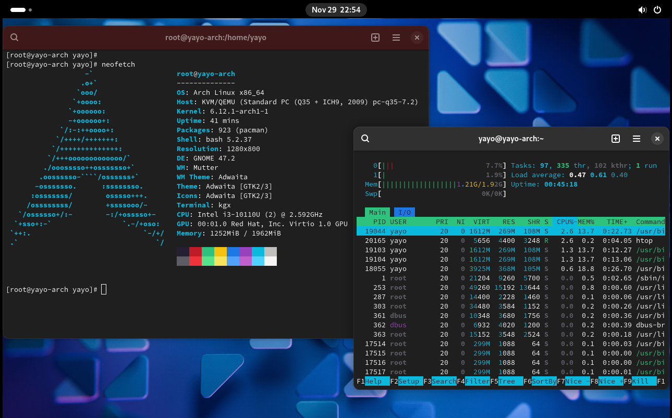Close the yayo@yayo-arch htop window
The width and height of the screenshot is (672, 418).
(x=657, y=139)
